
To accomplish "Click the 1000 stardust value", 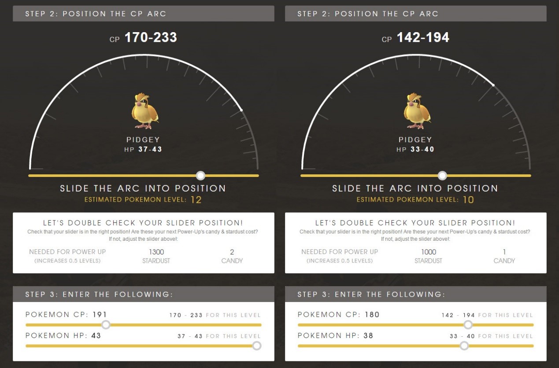I will coord(429,252).
